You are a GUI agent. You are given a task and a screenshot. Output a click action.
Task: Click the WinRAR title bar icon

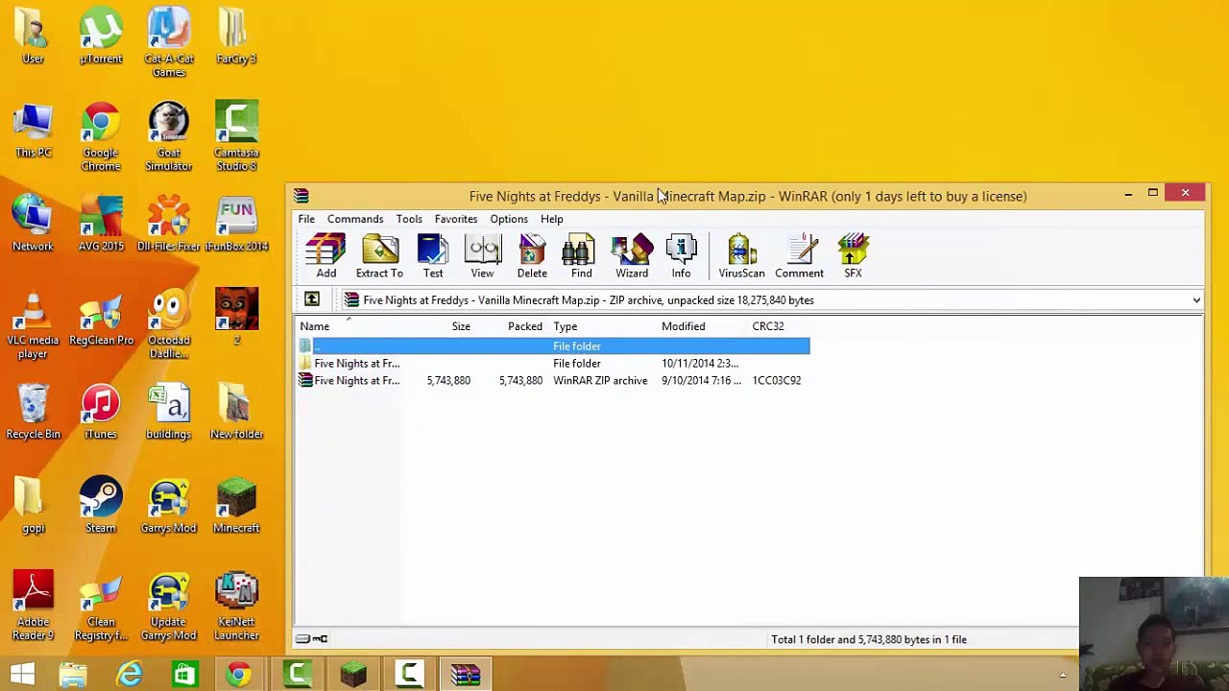tap(301, 196)
